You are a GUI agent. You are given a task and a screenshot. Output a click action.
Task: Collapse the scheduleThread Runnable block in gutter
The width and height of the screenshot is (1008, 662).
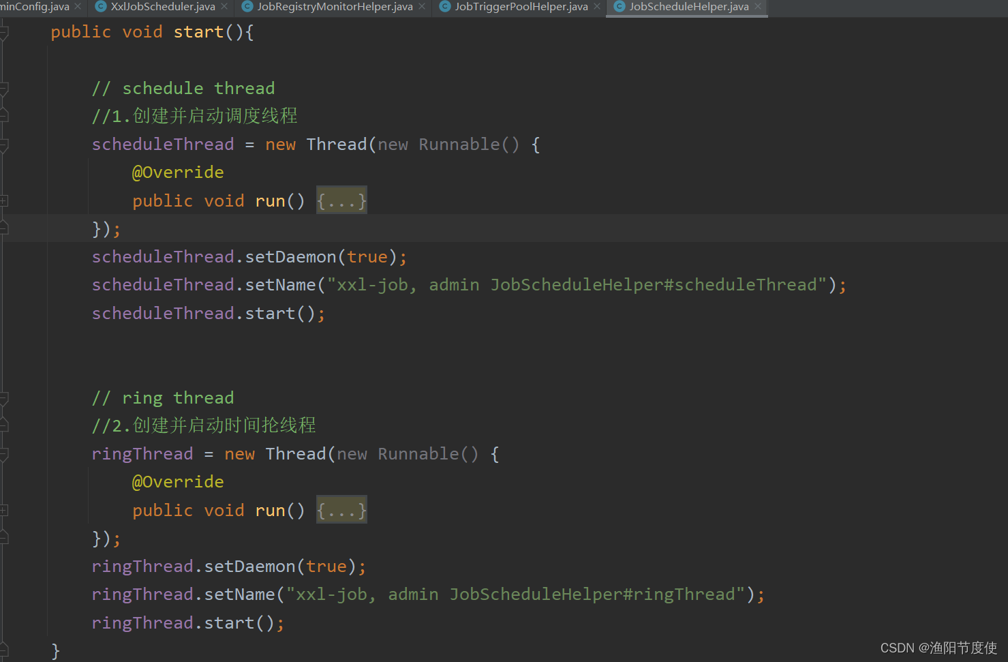pos(4,145)
